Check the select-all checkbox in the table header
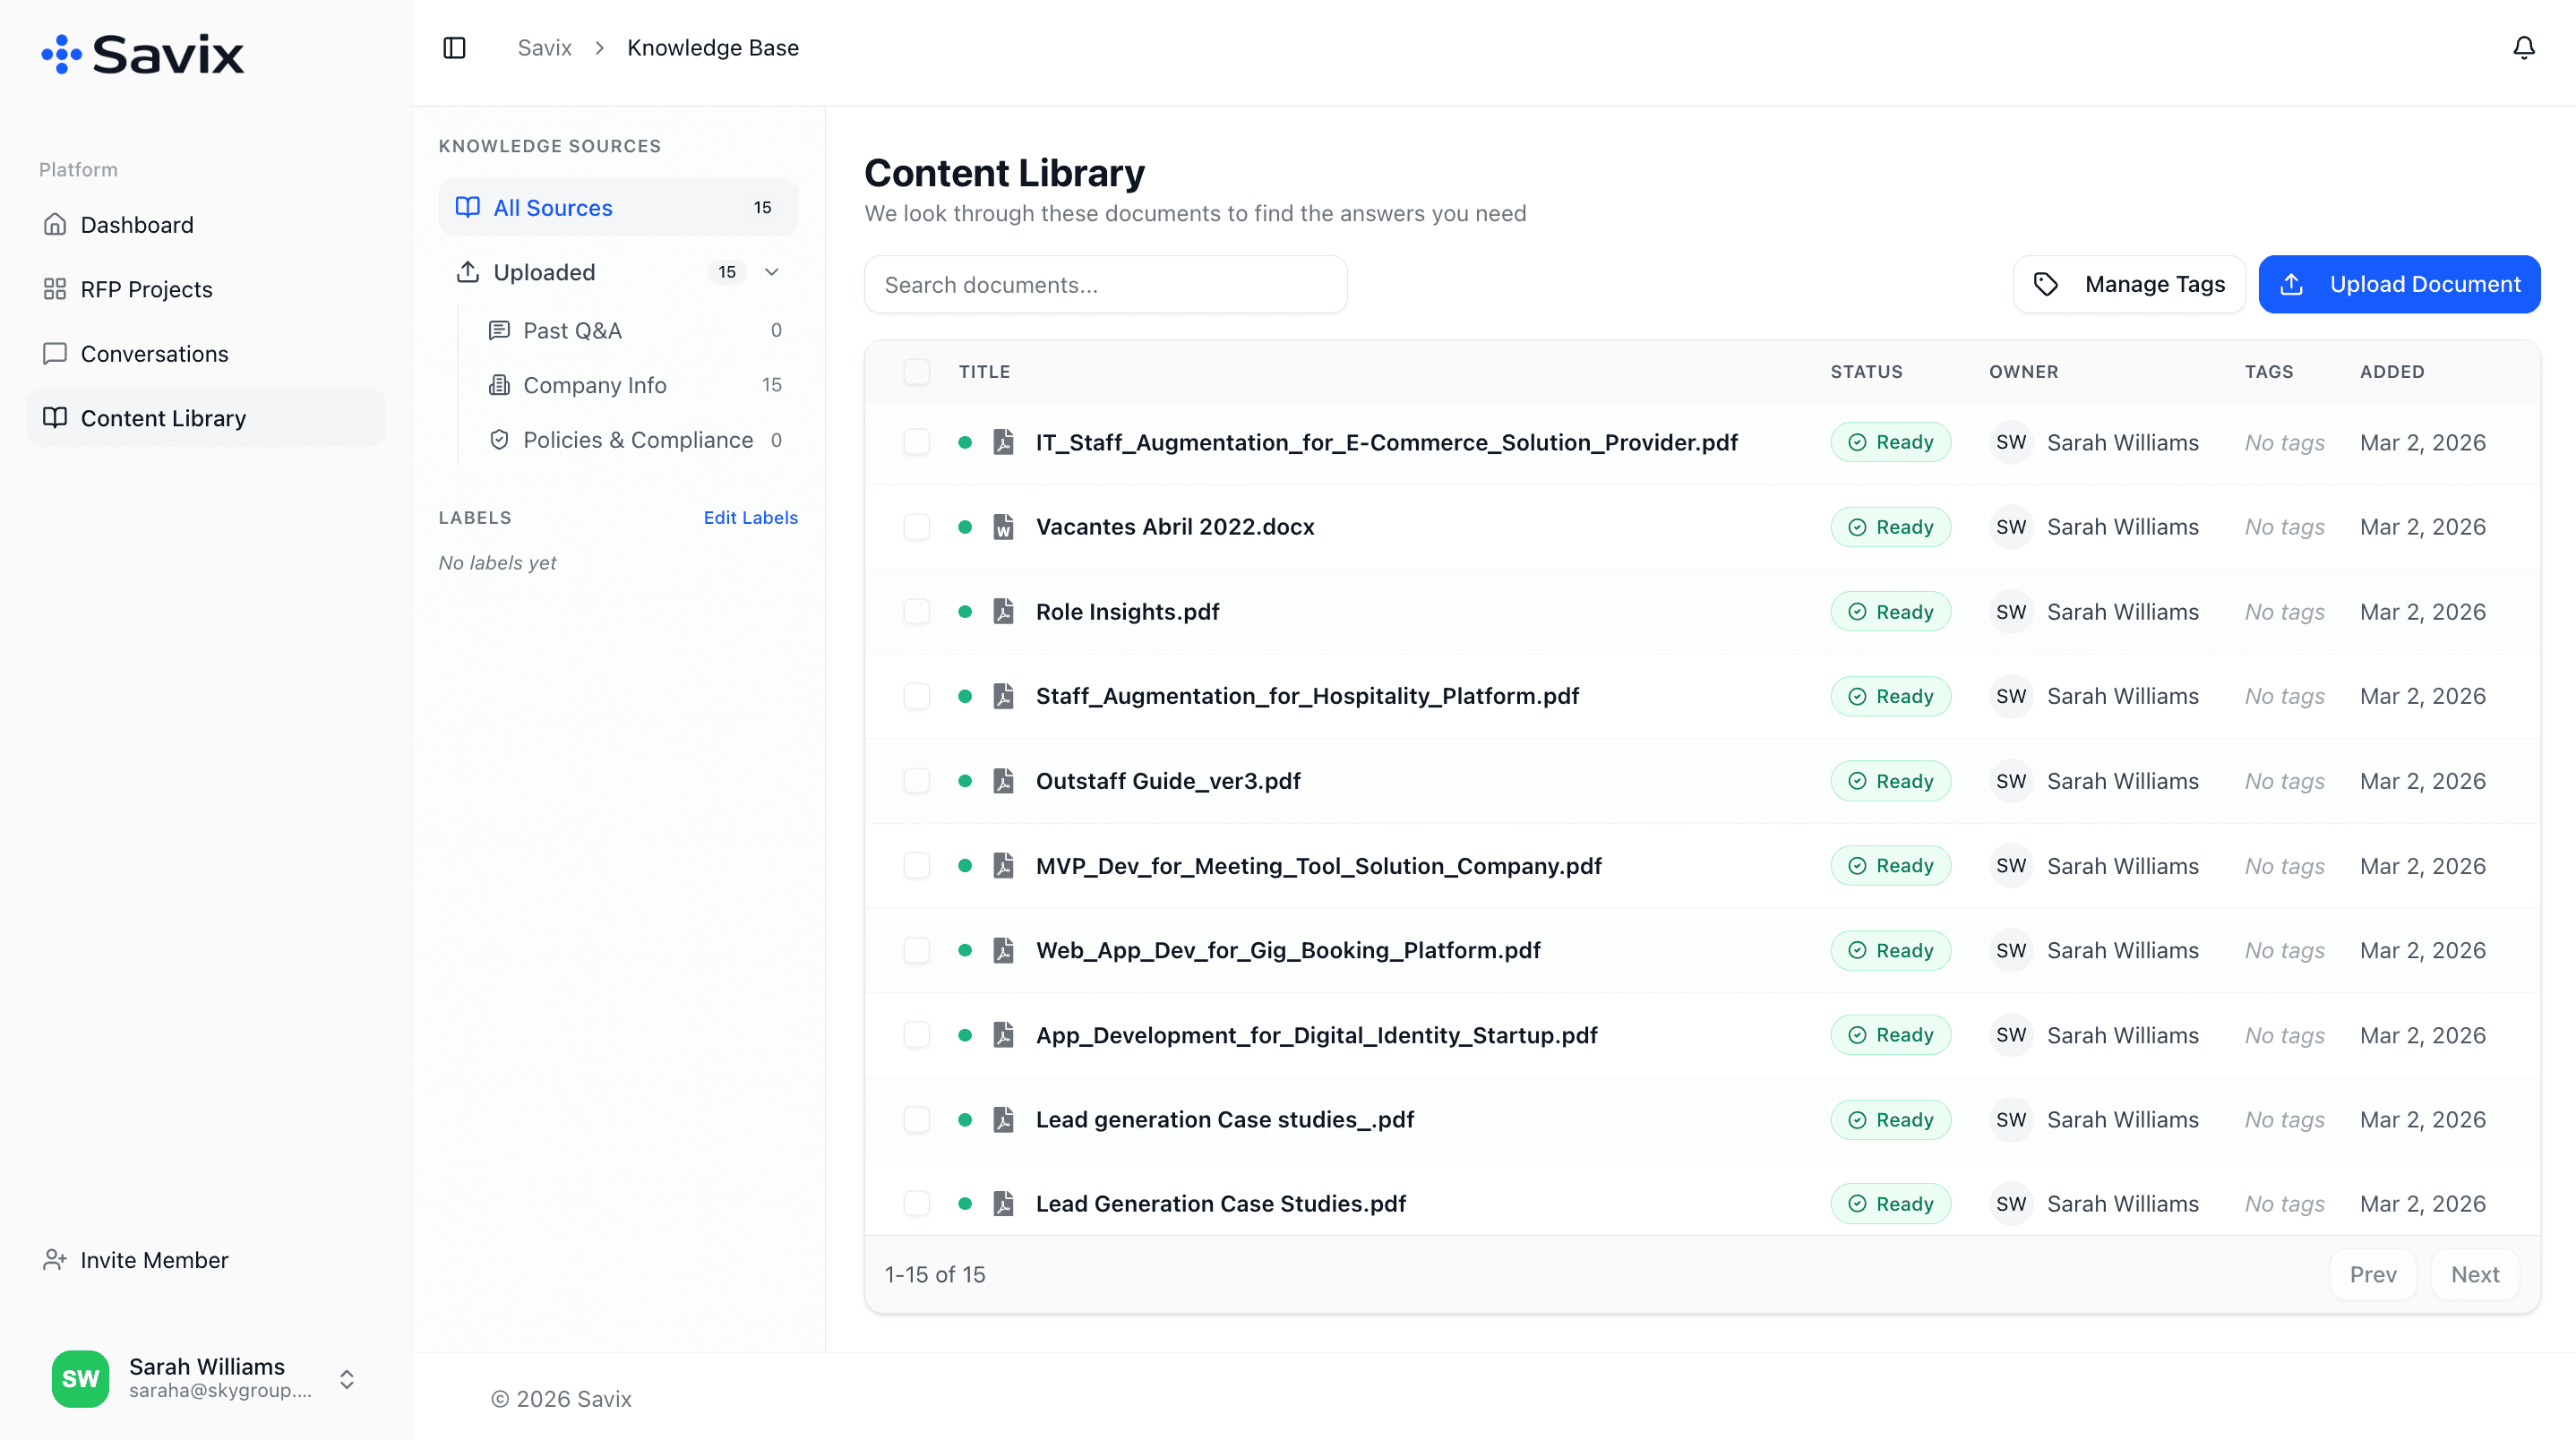The height and width of the screenshot is (1440, 2576). [917, 371]
